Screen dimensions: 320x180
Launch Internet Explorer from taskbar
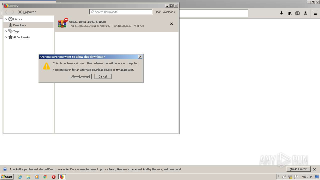[x=20, y=177]
